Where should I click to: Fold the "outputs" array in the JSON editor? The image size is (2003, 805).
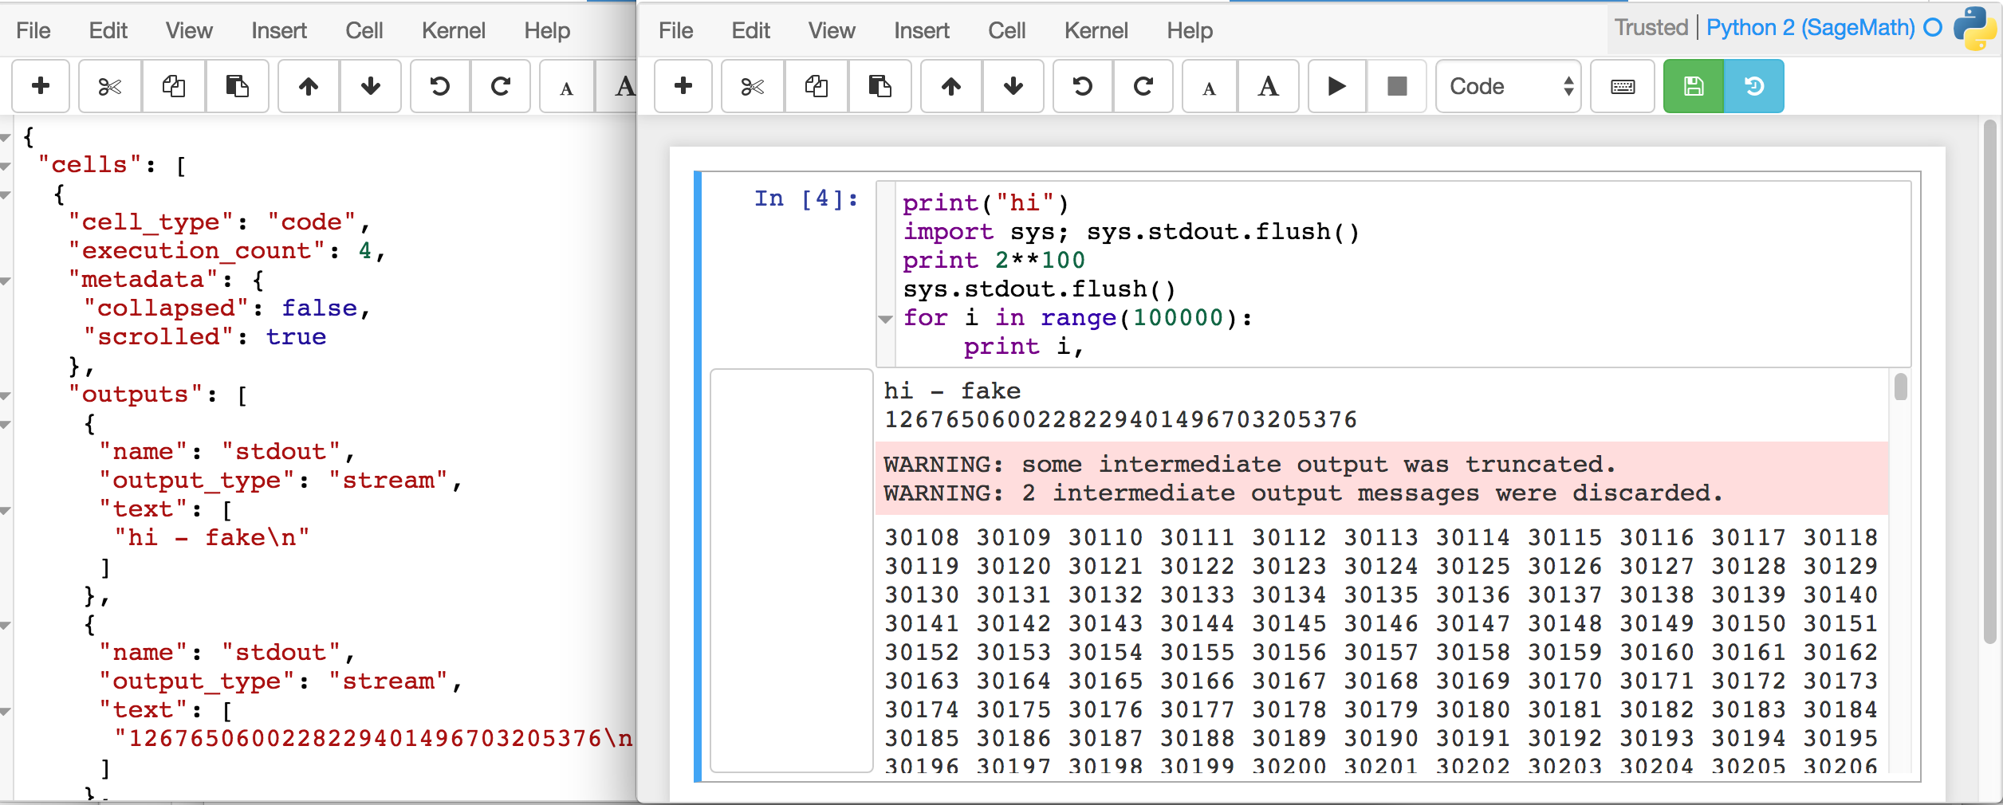[6, 395]
